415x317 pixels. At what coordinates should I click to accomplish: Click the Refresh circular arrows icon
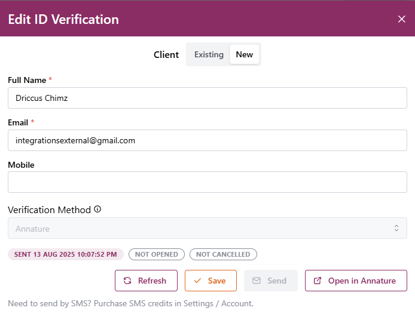point(127,281)
